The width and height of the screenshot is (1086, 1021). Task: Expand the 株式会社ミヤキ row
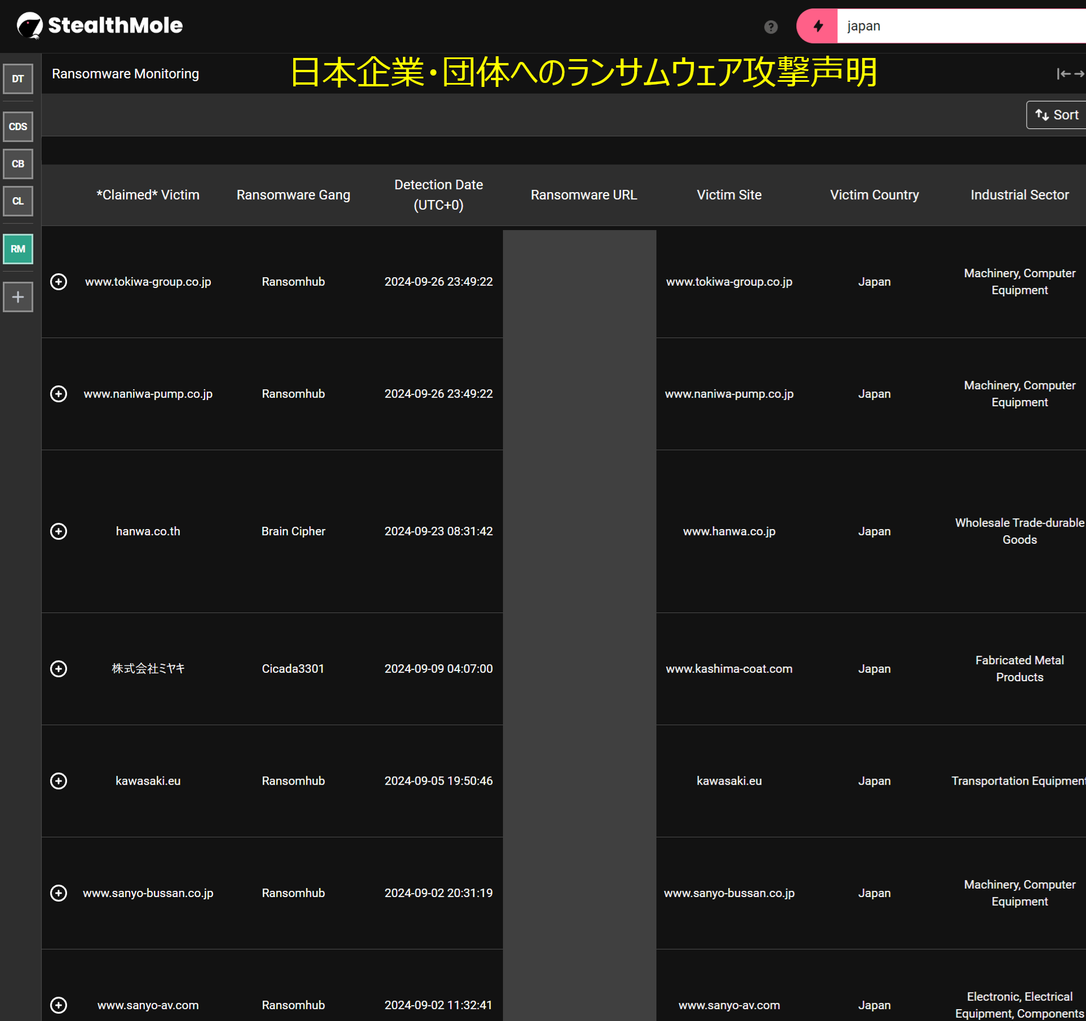59,669
